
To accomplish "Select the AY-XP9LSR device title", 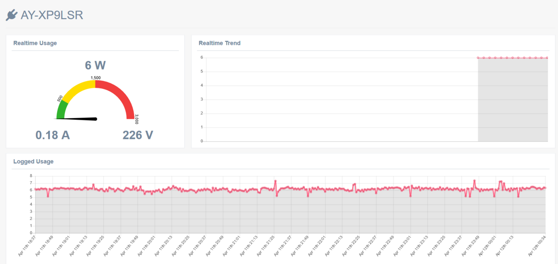I will 52,16.
